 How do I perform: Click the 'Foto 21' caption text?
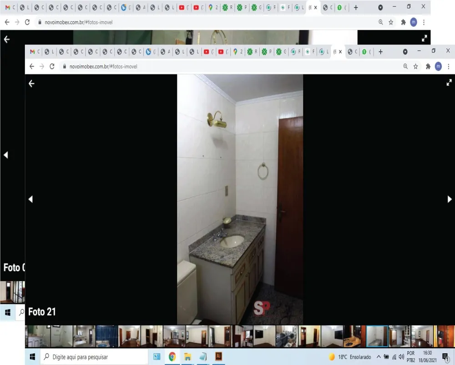click(42, 312)
